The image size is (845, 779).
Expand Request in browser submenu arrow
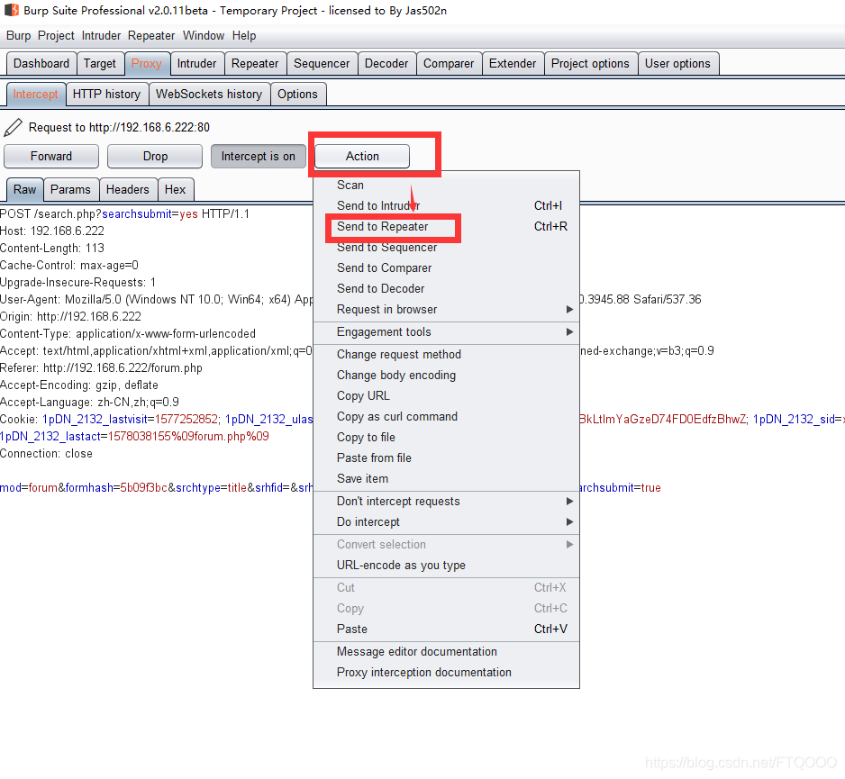[x=569, y=309]
